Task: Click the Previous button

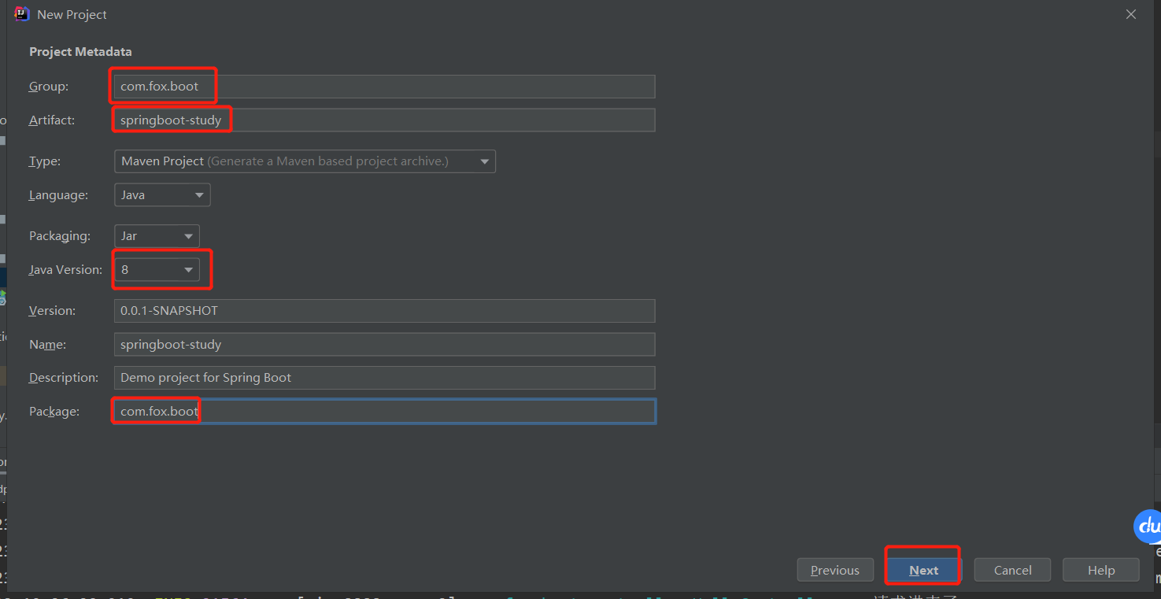Action: pyautogui.click(x=835, y=570)
